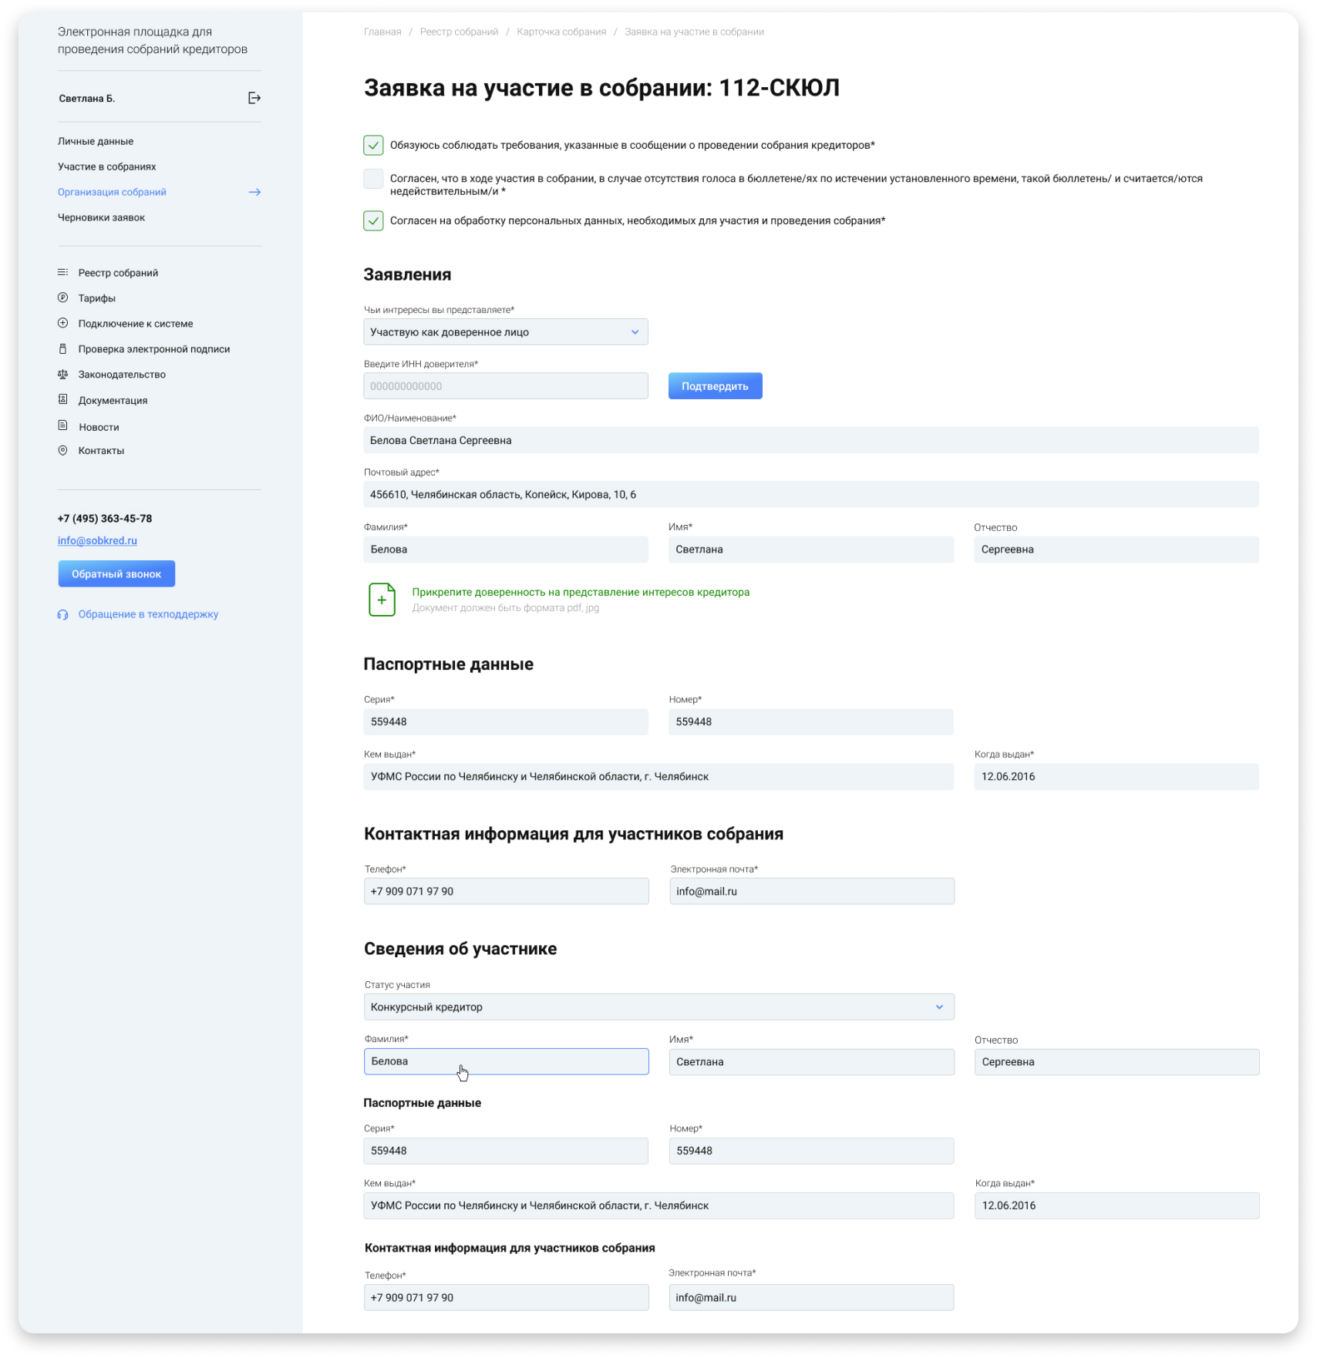Click the attach document plus icon

(382, 600)
